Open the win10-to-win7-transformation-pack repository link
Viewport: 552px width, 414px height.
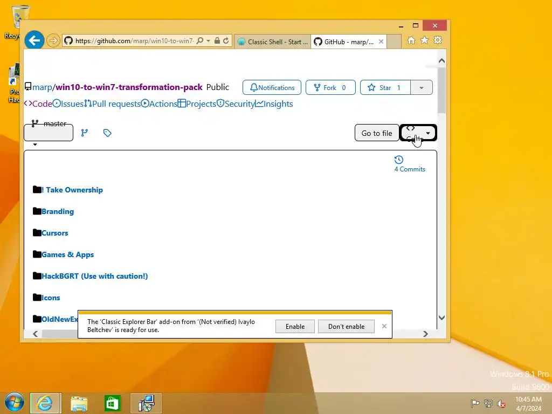pos(129,87)
